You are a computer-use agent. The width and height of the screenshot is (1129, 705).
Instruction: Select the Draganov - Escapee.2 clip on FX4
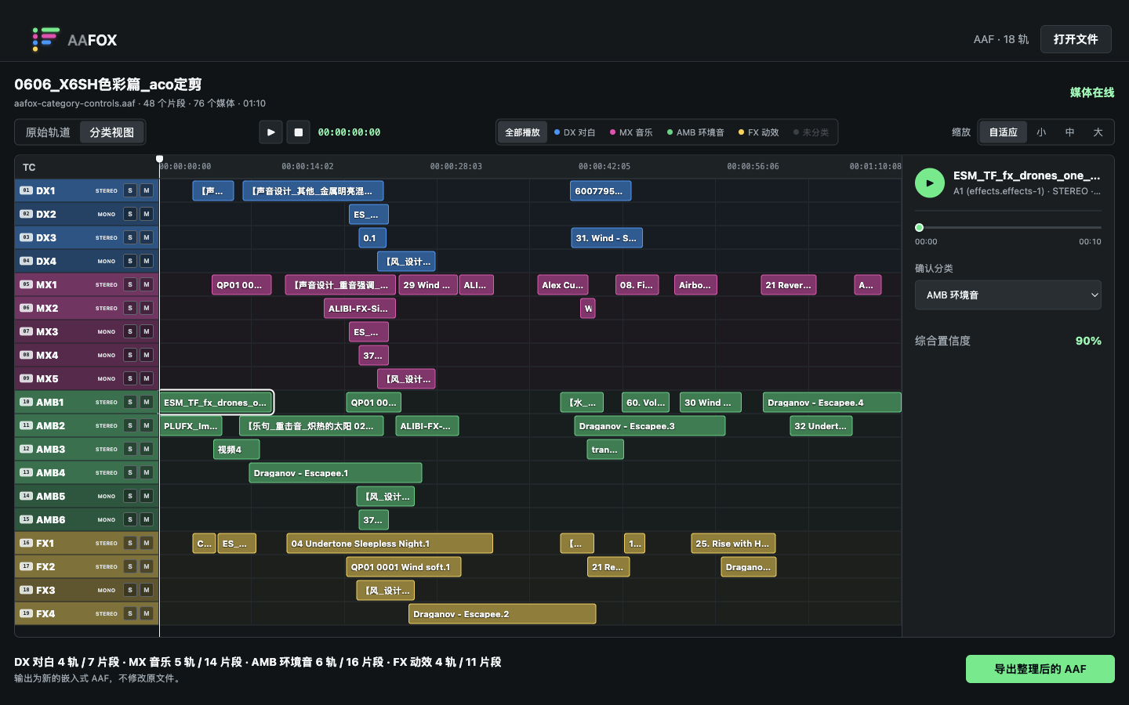coord(503,613)
